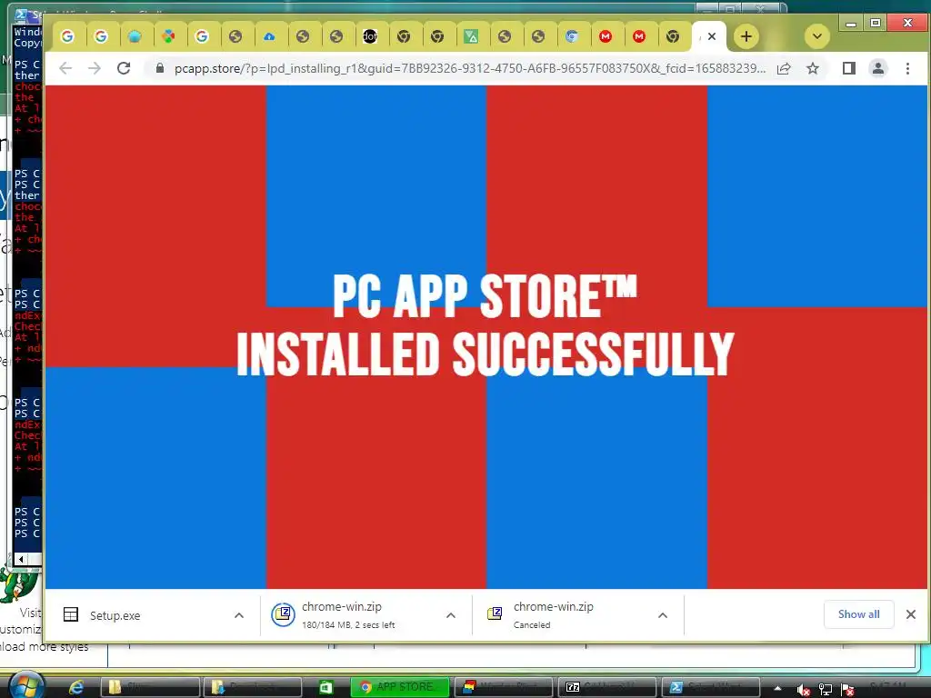
Task: Expand options for Setup.exe download
Action: click(x=239, y=615)
